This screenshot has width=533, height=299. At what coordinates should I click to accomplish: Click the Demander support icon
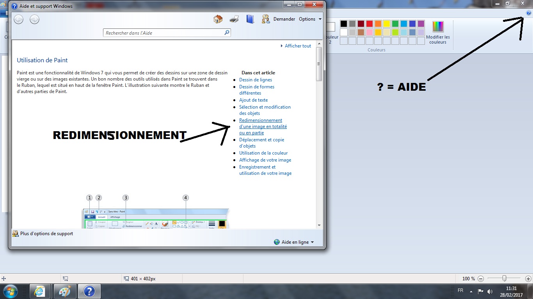point(266,19)
